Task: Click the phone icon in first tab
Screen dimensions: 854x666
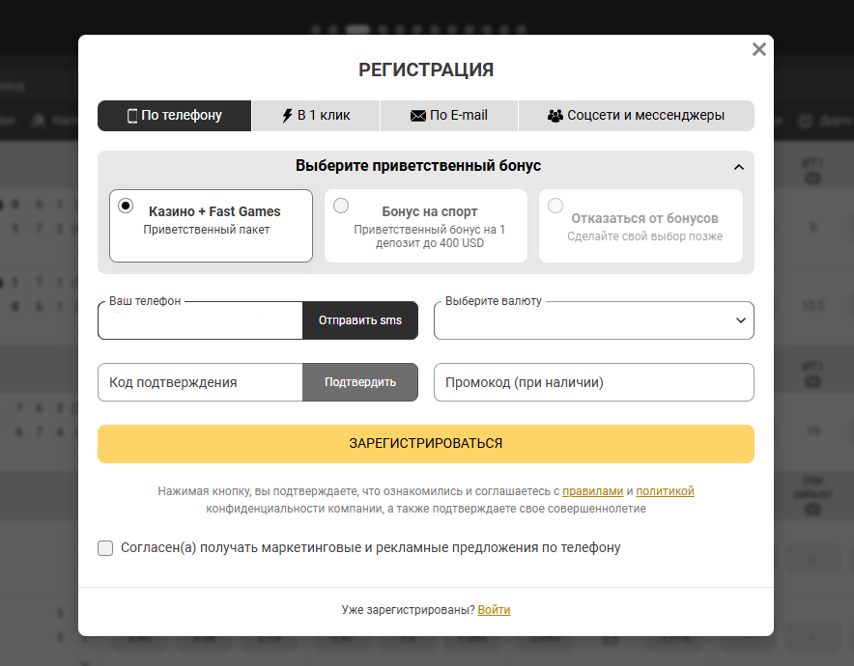Action: (132, 116)
